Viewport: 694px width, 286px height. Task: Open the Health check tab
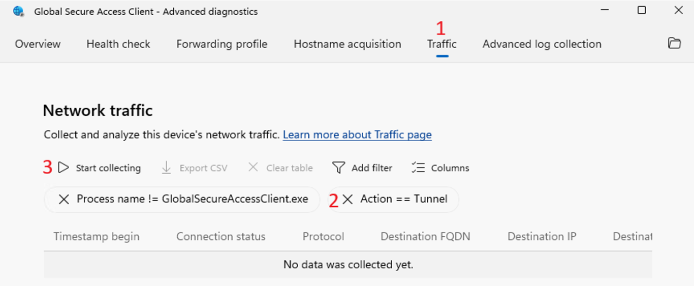[x=118, y=44]
